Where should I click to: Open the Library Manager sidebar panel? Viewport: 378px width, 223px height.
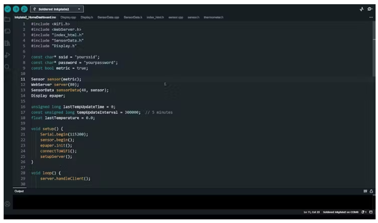tap(7, 43)
